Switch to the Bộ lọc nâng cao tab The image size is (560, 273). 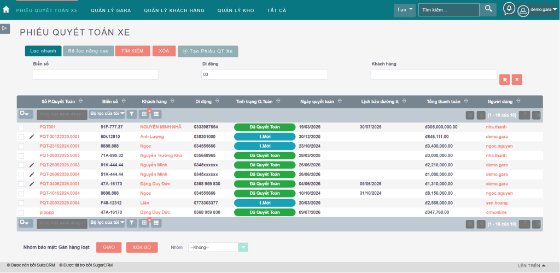pos(88,51)
